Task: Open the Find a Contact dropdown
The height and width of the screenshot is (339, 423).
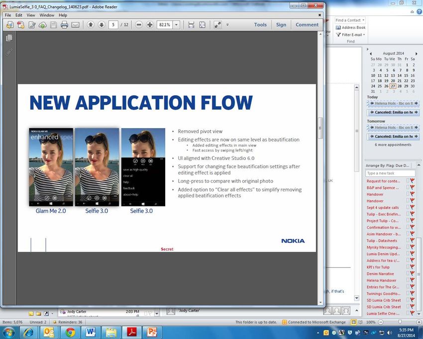Action: pos(364,20)
